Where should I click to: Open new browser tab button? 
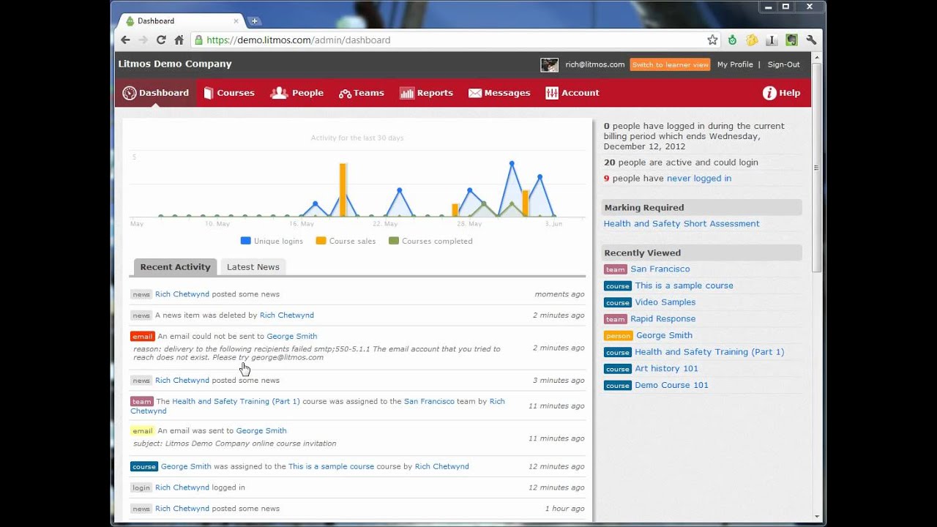tap(254, 20)
